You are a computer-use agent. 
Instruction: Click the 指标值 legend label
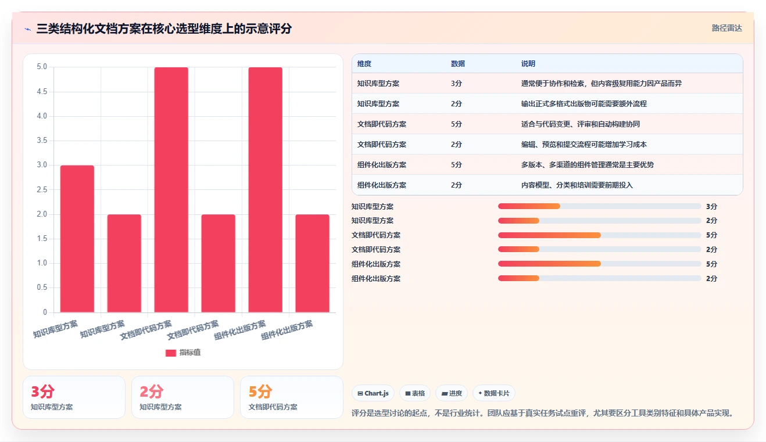click(190, 353)
